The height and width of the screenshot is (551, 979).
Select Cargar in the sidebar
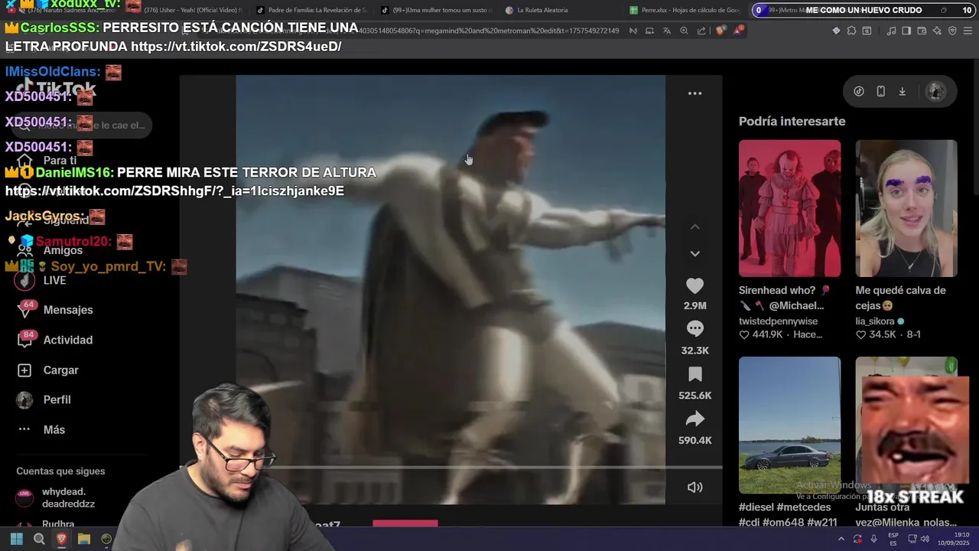pyautogui.click(x=61, y=370)
